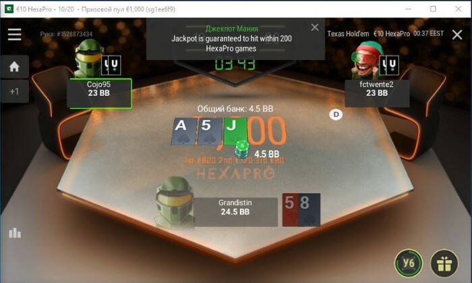Open the Y6 level progress badge

pos(409,263)
